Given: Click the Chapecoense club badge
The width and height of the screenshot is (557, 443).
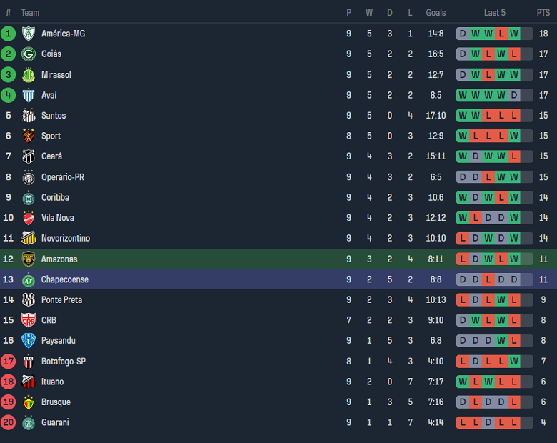Looking at the screenshot, I should click(29, 279).
